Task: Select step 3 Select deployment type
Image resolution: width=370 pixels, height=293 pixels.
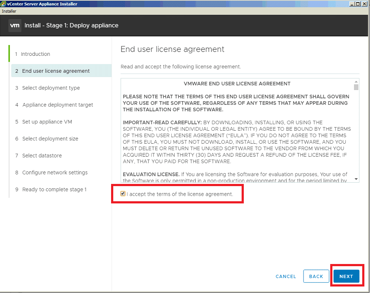Action: (x=48, y=88)
